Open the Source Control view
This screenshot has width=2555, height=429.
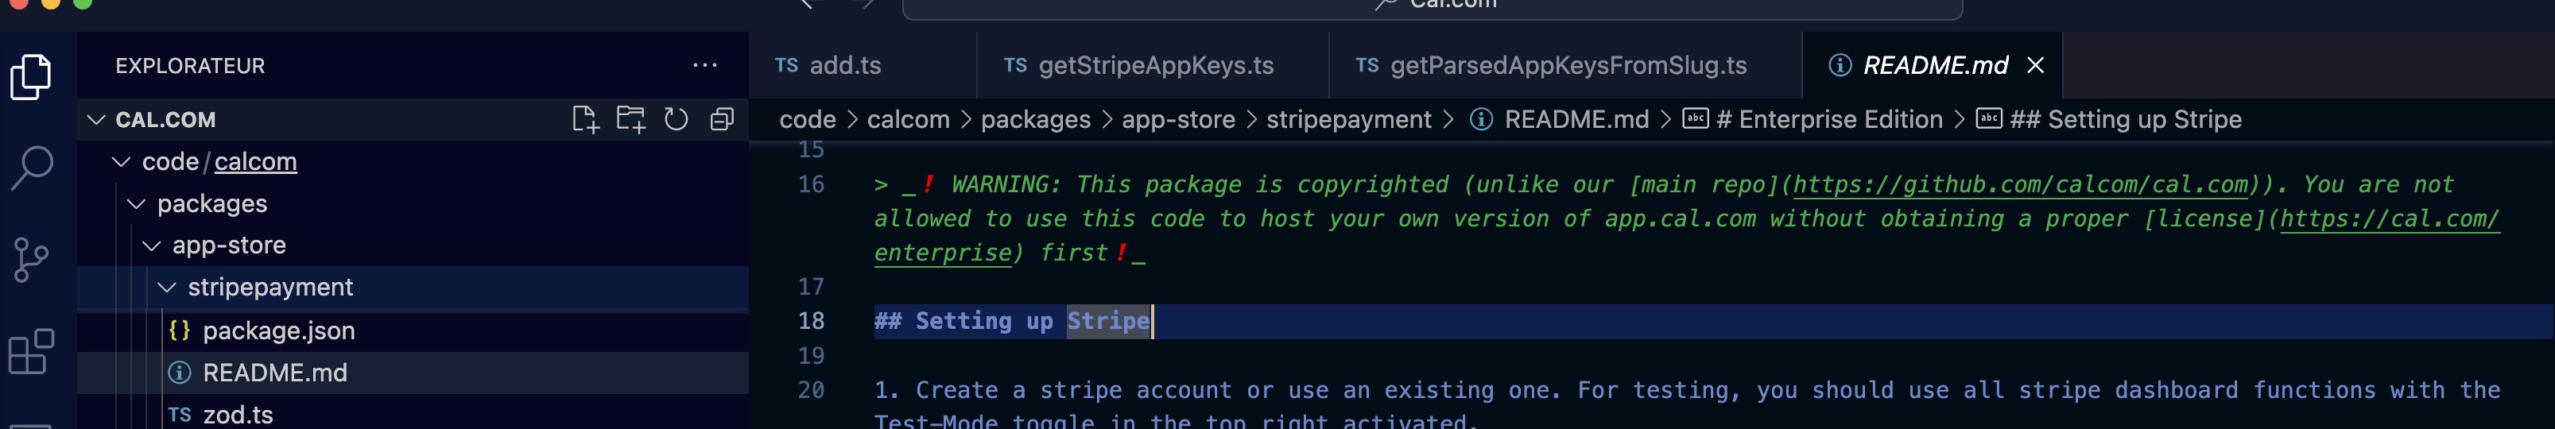(31, 261)
